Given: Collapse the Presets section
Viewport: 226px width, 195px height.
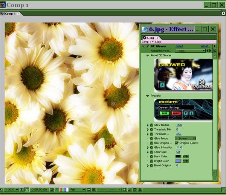Looking at the screenshot, I should point(147,96).
